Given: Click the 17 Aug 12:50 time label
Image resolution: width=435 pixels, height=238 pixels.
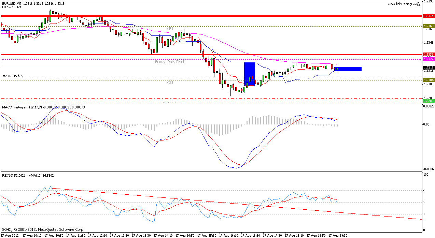Looking at the screenshot, I should (x=119, y=235).
